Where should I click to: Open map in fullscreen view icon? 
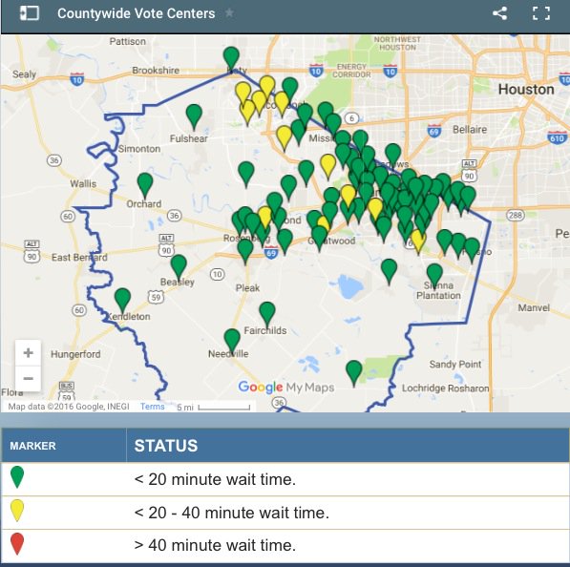point(541,13)
